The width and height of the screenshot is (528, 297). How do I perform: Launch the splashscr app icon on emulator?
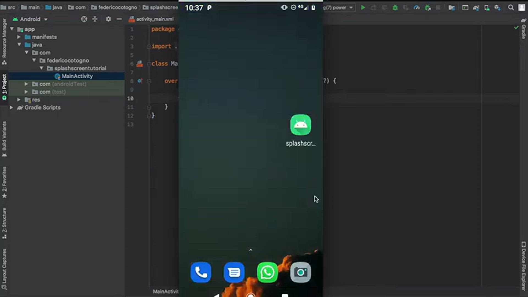(x=301, y=125)
